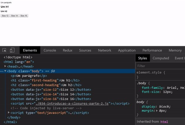The image size is (185, 125).
Task: Click the body row ellipsis actions icon
Action: pos(2,71)
